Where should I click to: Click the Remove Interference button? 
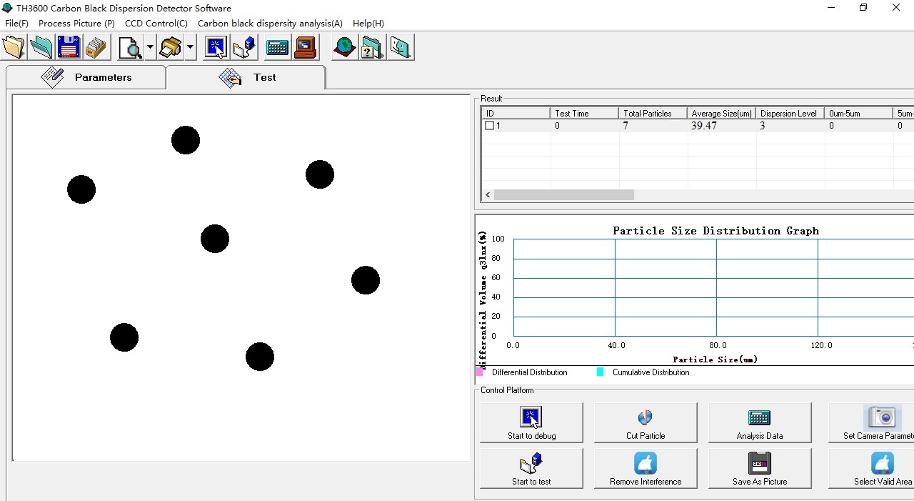point(646,469)
